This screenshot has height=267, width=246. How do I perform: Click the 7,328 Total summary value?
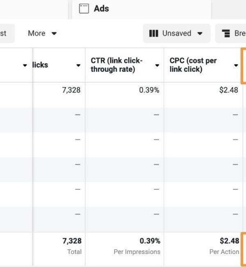[x=71, y=241]
